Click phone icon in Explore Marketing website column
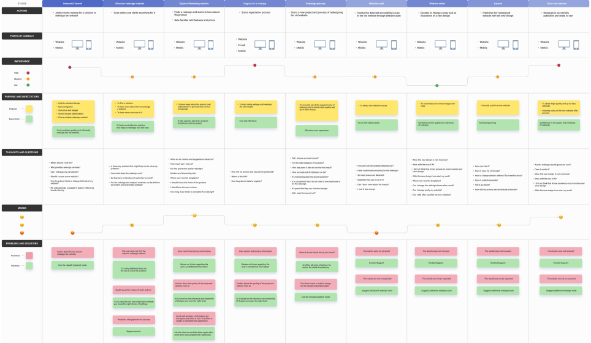Image resolution: width=591 pixels, height=343 pixels. click(211, 45)
